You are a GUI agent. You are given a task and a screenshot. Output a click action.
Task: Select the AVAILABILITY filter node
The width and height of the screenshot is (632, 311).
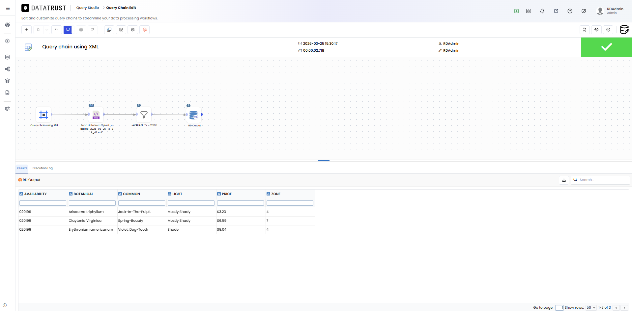pos(144,115)
